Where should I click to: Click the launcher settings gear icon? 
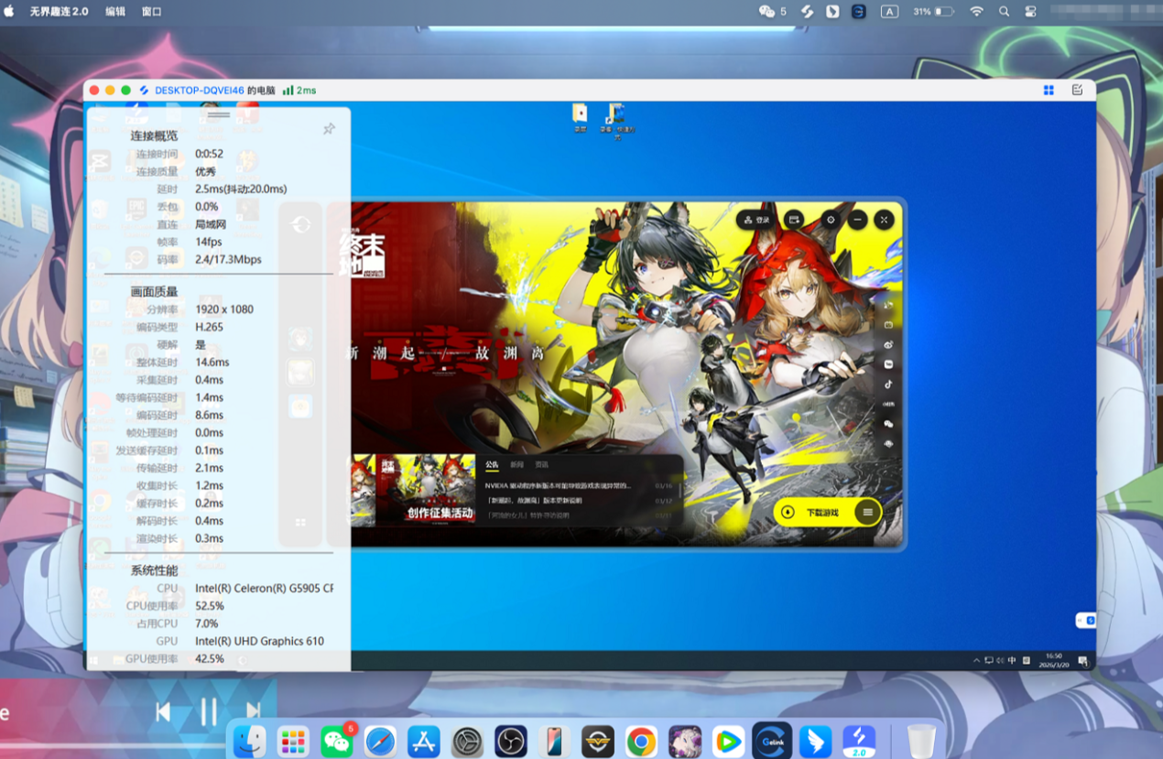[x=831, y=220]
